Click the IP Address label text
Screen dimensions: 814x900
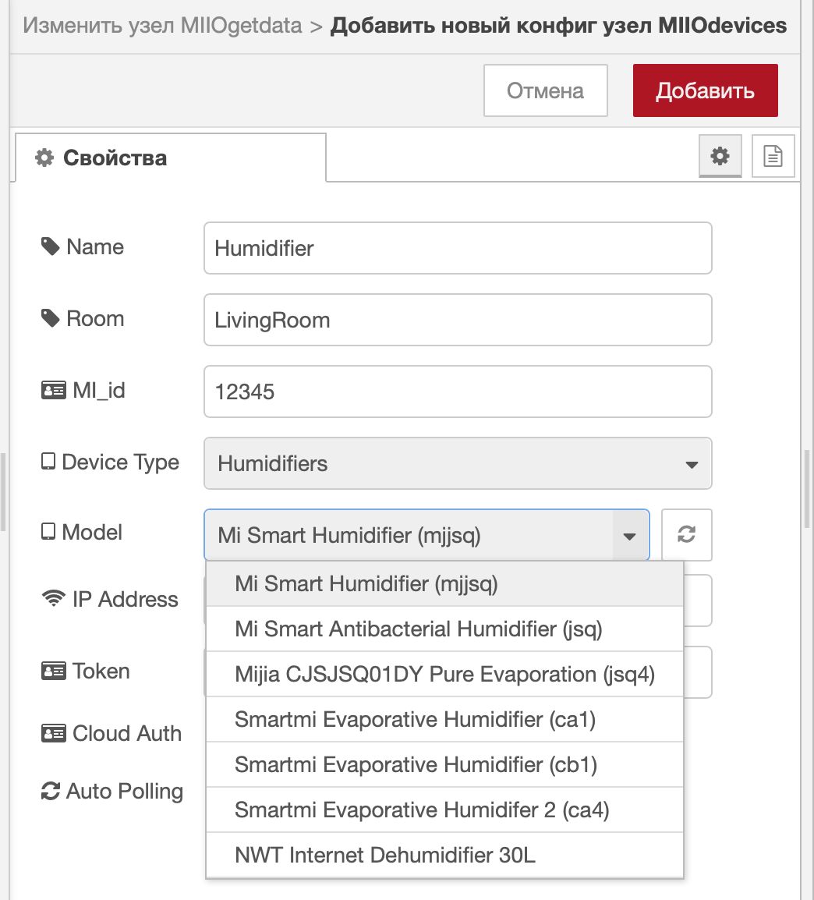[125, 599]
